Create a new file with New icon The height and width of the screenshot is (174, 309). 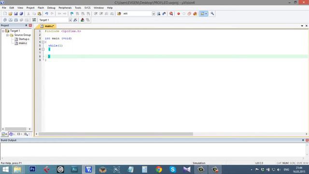click(x=5, y=14)
